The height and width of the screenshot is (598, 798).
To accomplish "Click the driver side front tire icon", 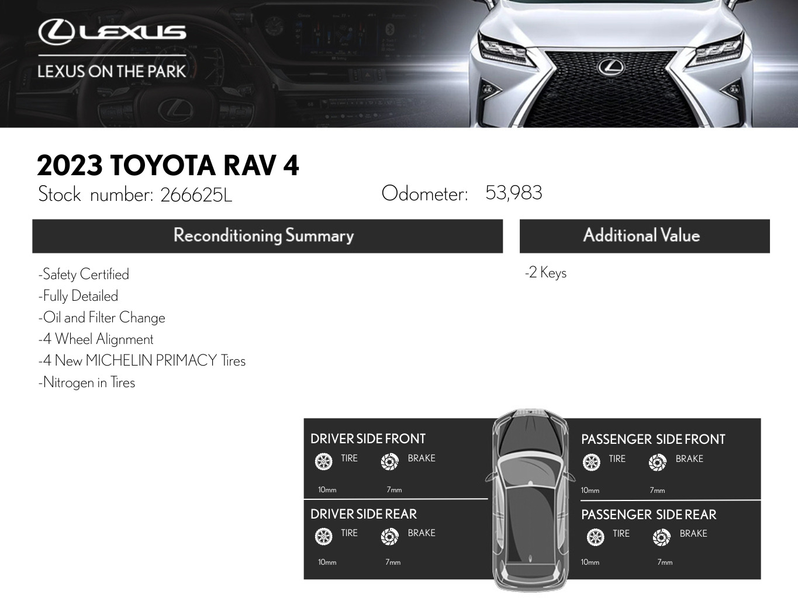I will pos(323,462).
